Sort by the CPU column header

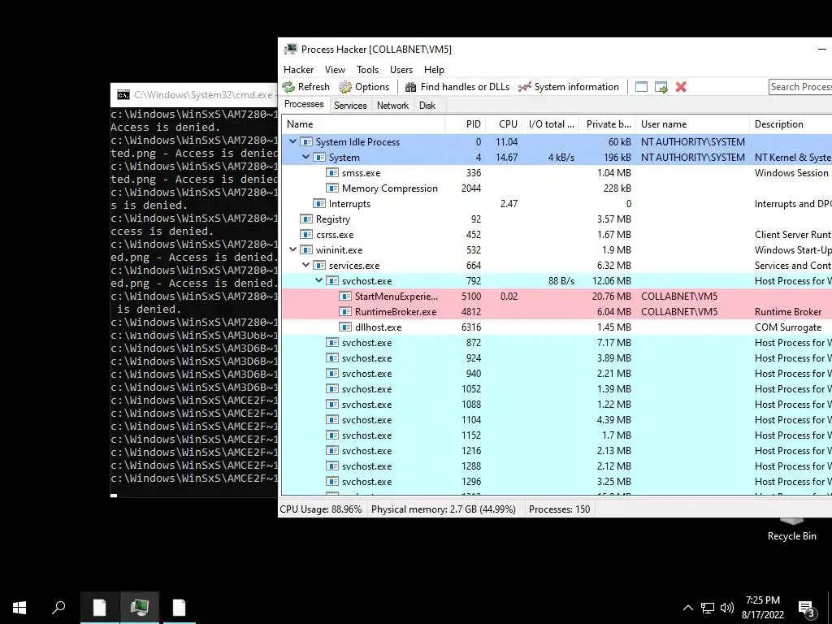[504, 124]
